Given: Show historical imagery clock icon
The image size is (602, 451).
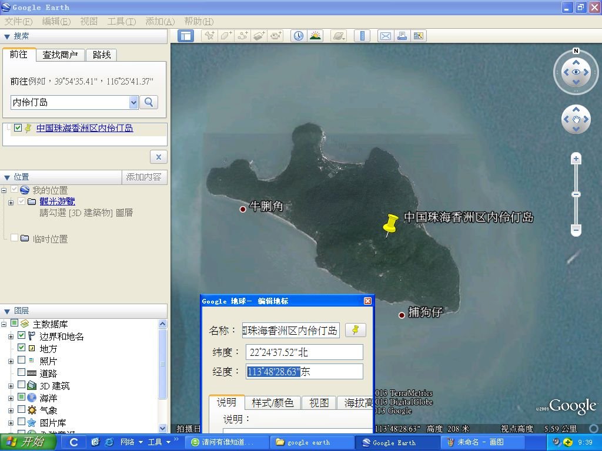Looking at the screenshot, I should coord(298,36).
